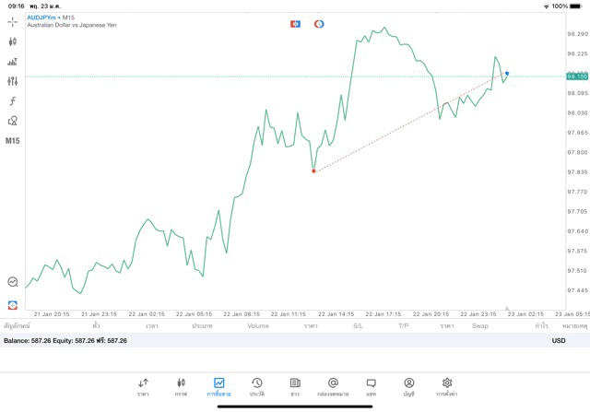Open the indicators function icon

[x=13, y=100]
